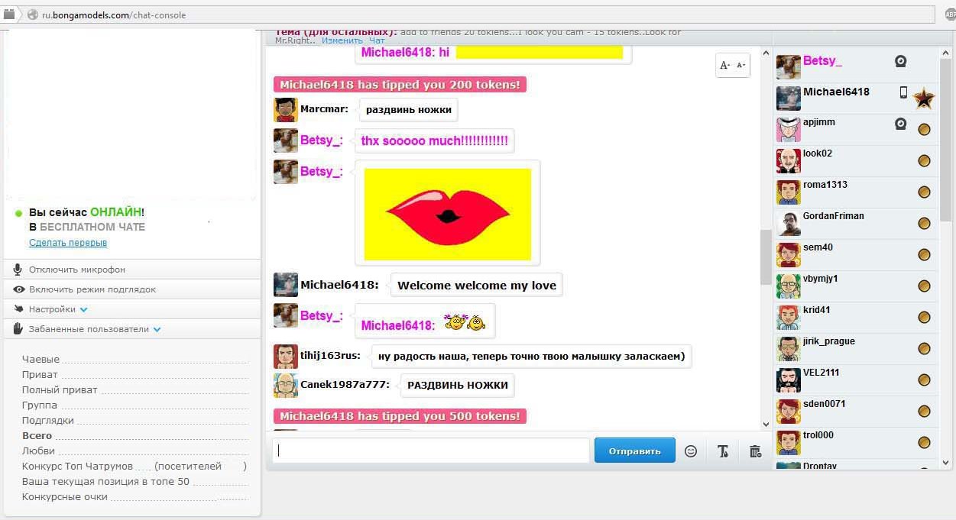956x520 pixels.
Task: Click the webcam icon beside Betsy_
Action: coord(900,60)
